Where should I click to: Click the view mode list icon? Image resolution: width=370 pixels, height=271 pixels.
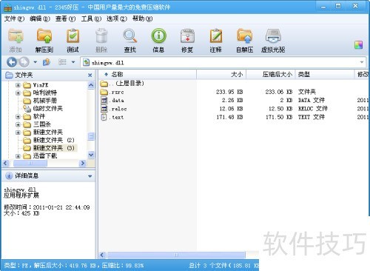click(62, 62)
